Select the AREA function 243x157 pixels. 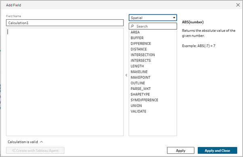(x=135, y=32)
